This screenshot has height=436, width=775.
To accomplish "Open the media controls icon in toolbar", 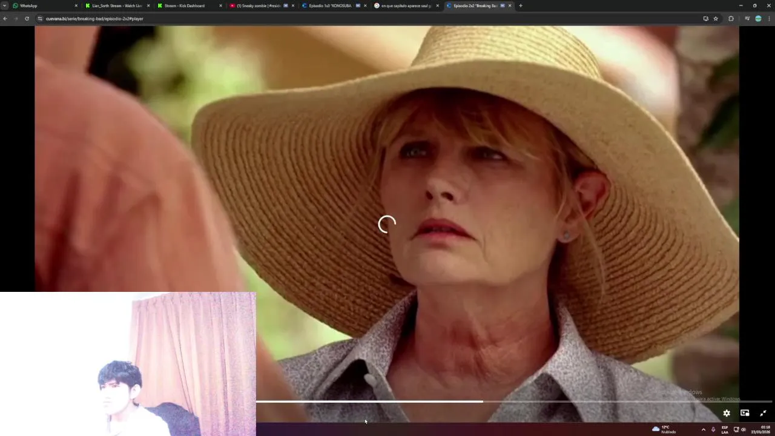I will (x=747, y=19).
